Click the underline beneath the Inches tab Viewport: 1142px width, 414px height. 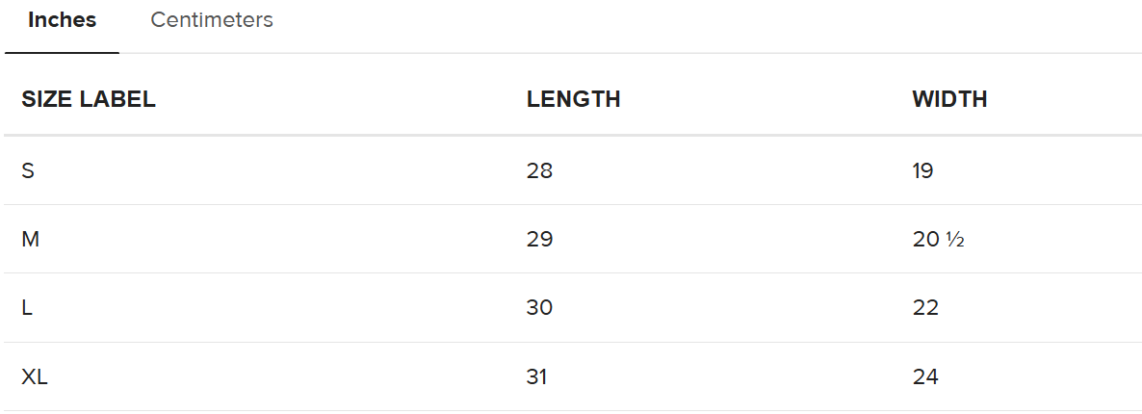(x=62, y=53)
